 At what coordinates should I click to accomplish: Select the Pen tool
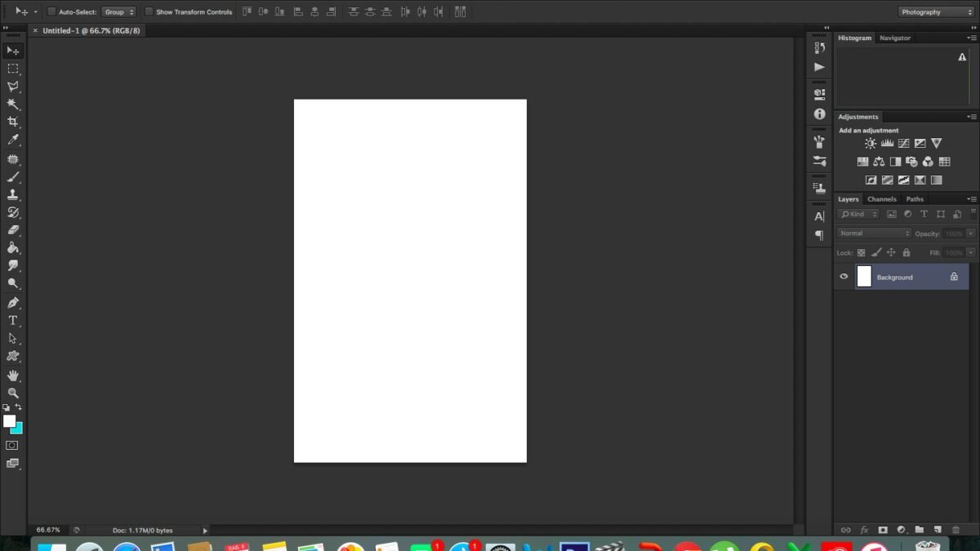coord(13,303)
